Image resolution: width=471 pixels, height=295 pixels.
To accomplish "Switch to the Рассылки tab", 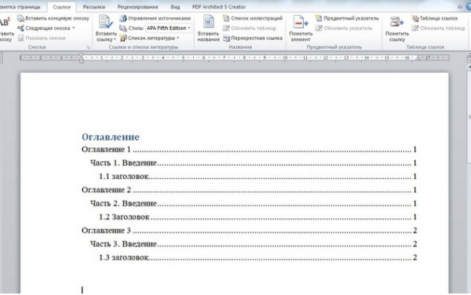I will coord(94,6).
